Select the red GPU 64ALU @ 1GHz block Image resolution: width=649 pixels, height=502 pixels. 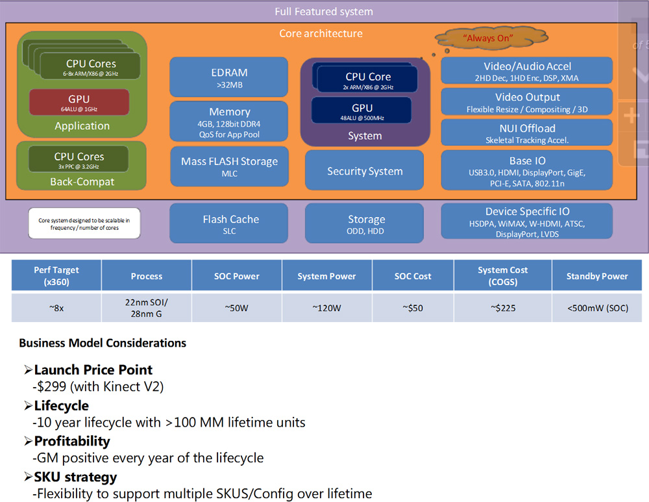tap(79, 103)
